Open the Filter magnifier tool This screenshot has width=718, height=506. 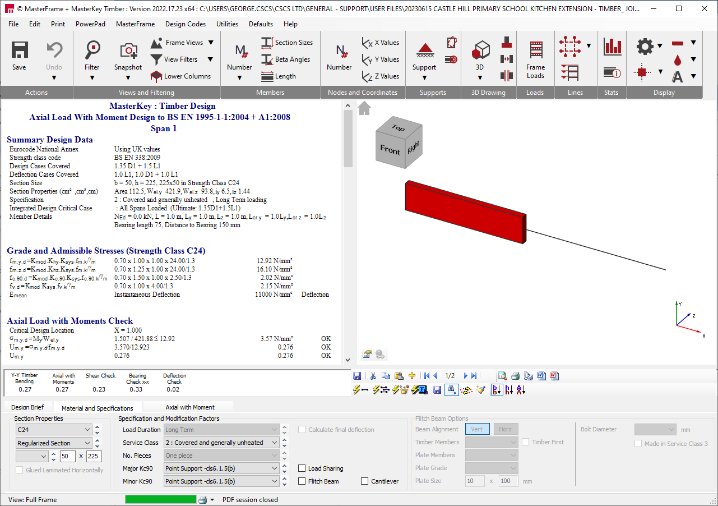pyautogui.click(x=92, y=50)
